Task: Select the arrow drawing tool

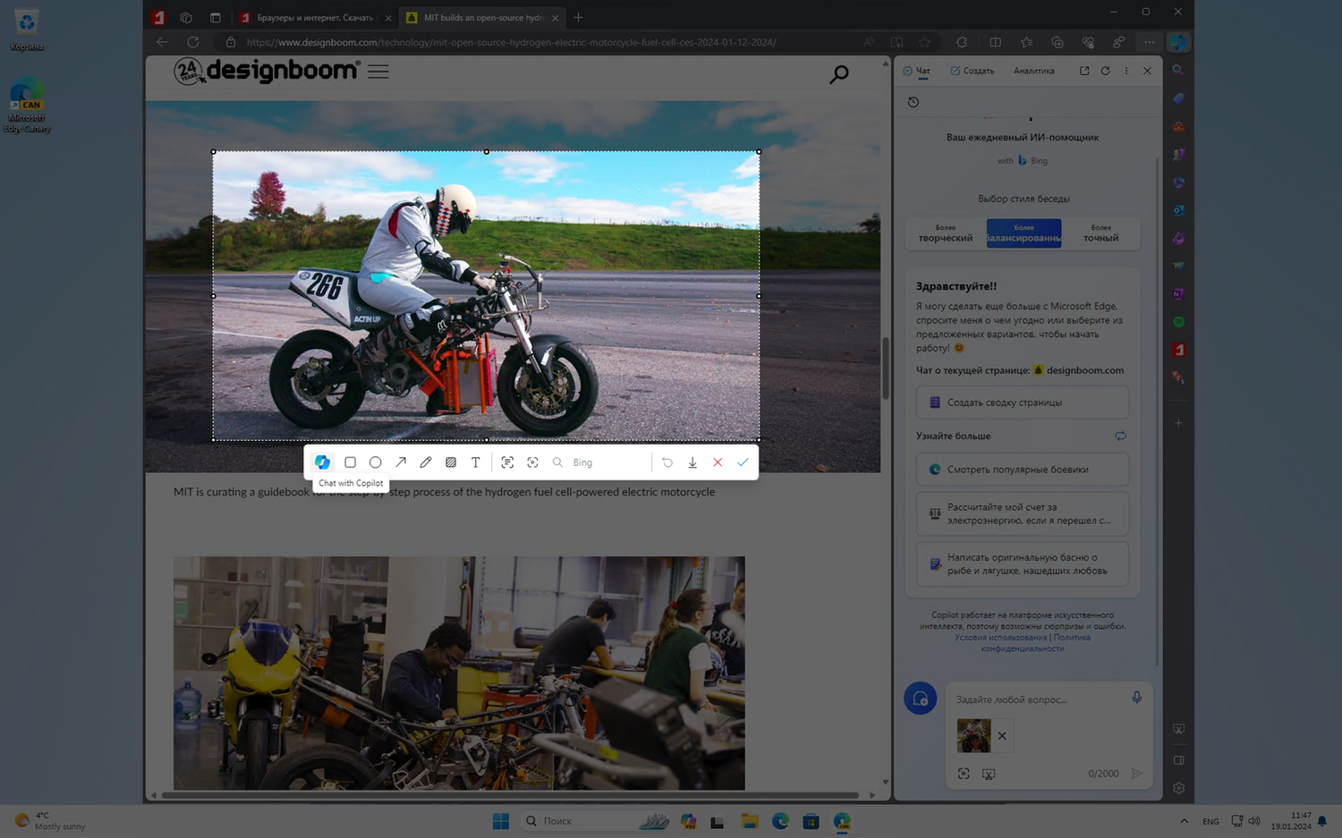Action: click(x=401, y=462)
